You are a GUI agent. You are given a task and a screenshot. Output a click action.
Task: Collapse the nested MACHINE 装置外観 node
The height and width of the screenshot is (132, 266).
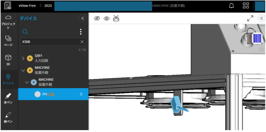point(27,82)
